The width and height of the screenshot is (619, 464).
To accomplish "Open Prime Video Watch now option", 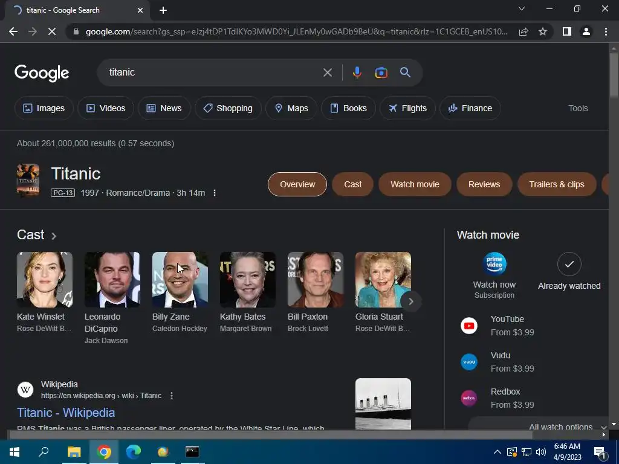I will [494, 275].
